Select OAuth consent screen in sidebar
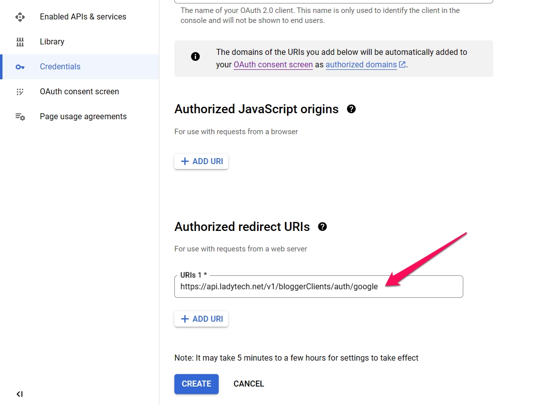Screen dimensions: 542x405 (80, 91)
